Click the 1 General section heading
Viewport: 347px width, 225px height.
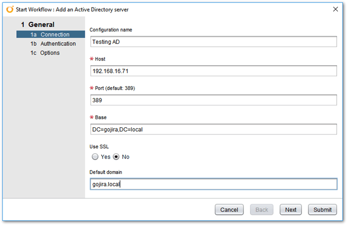(38, 24)
